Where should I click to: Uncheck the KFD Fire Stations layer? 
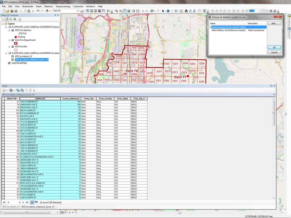tap(13, 30)
